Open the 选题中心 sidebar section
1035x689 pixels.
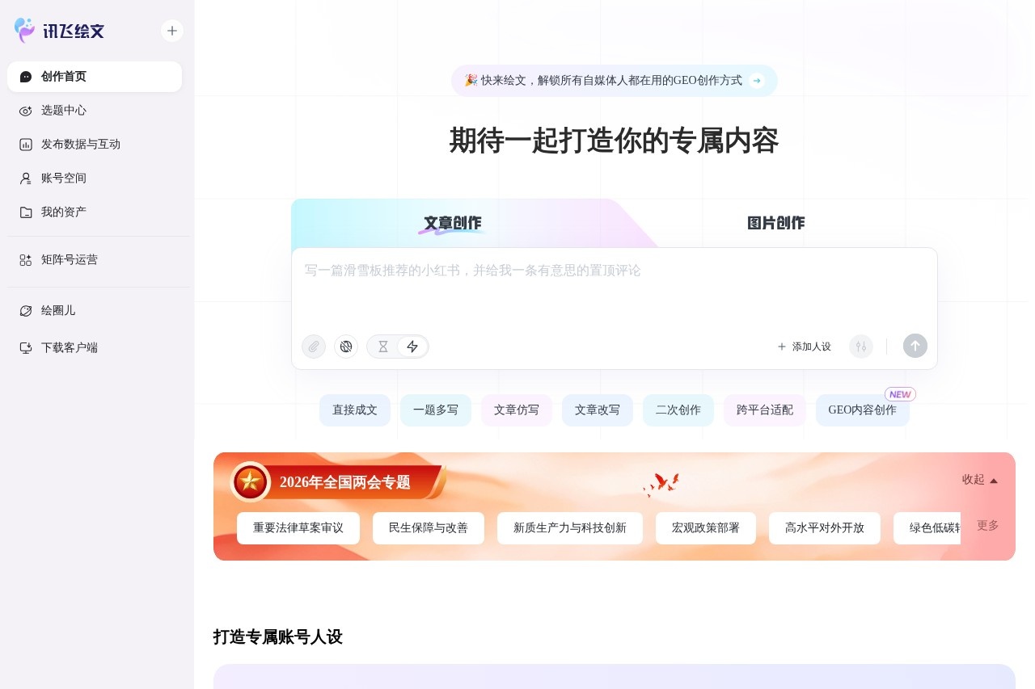[x=65, y=111]
